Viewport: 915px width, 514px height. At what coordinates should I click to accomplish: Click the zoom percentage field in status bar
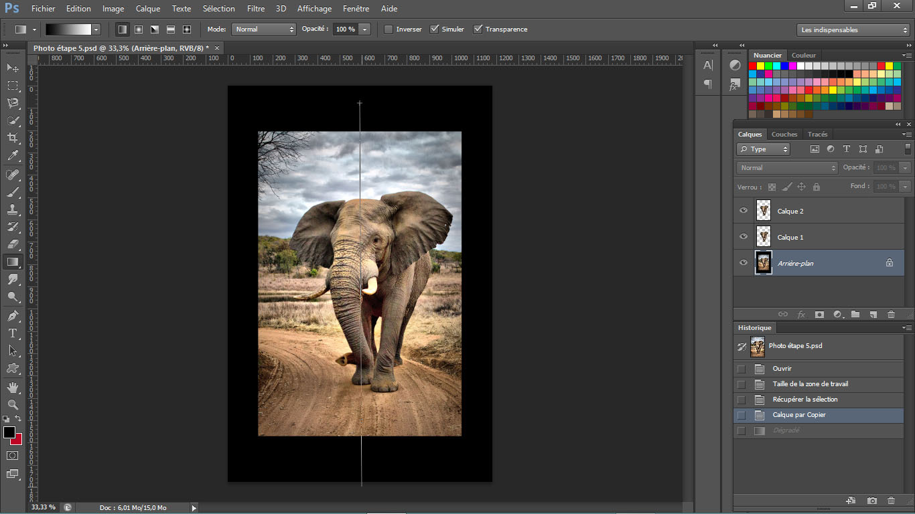click(44, 508)
